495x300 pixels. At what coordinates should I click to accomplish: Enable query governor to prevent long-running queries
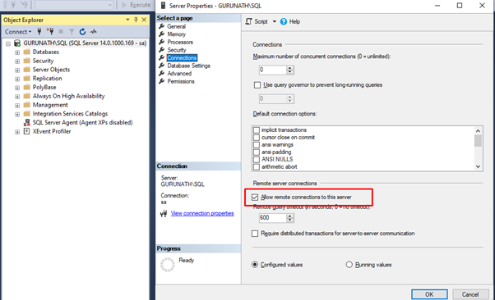(x=257, y=85)
